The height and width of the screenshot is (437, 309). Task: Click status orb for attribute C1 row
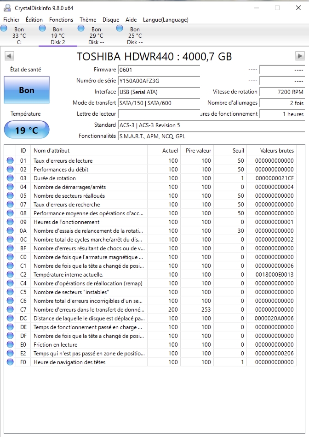(10, 266)
